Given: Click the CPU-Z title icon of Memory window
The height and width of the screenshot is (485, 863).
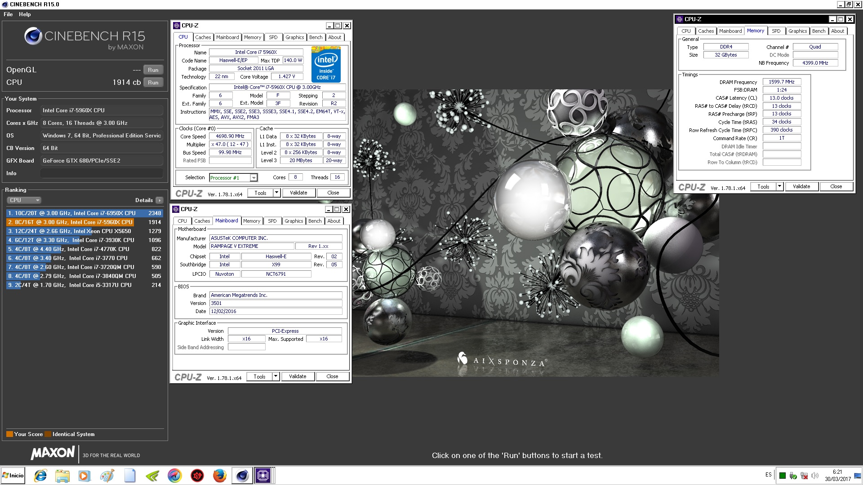Looking at the screenshot, I should (x=680, y=19).
